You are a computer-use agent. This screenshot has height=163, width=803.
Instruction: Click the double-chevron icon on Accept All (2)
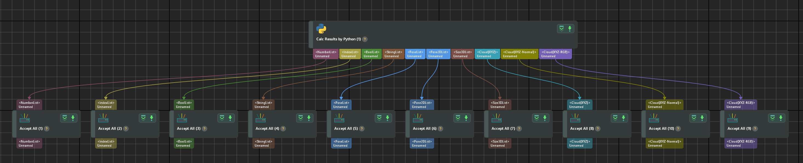pyautogui.click(x=143, y=118)
